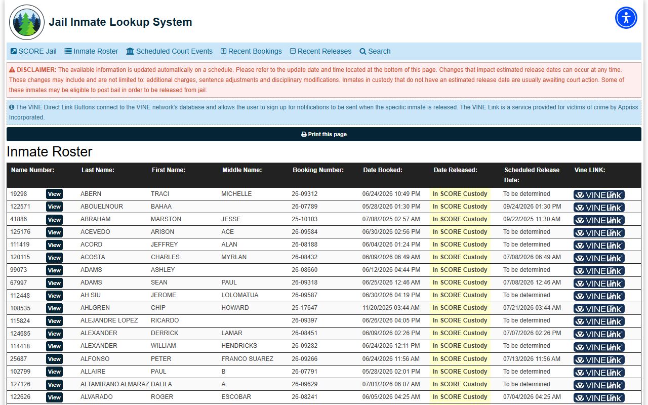Open VINELink for inmate ABERN
Screen dimensions: 648x405
599,194
